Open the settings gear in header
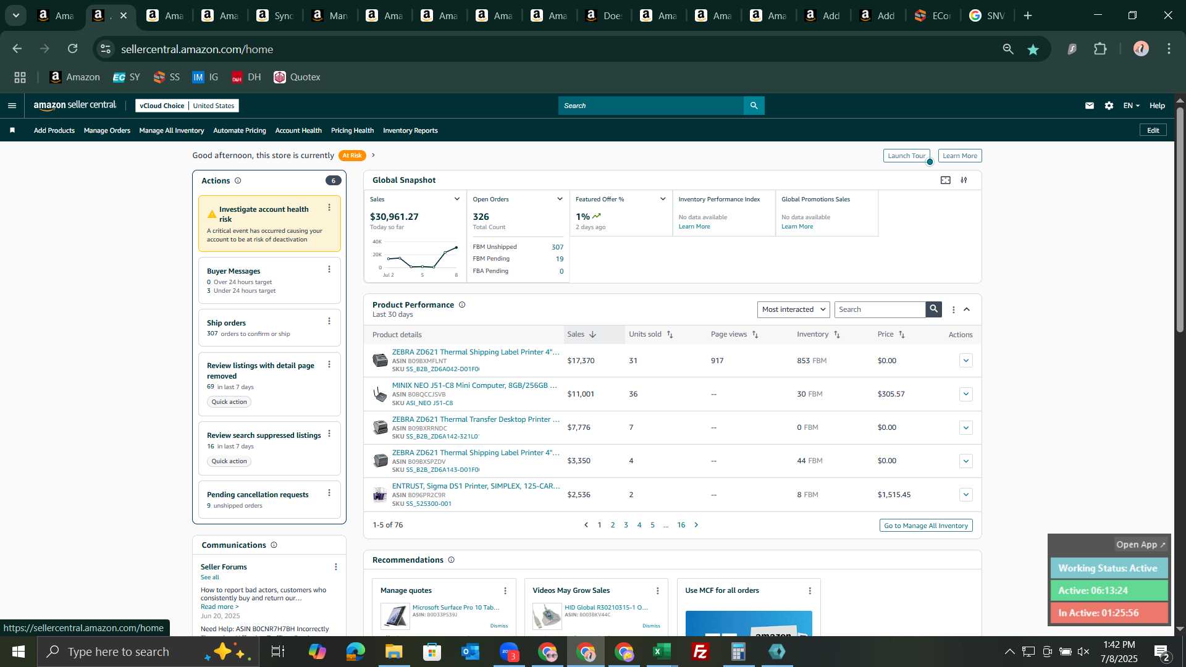The width and height of the screenshot is (1186, 667). tap(1109, 106)
